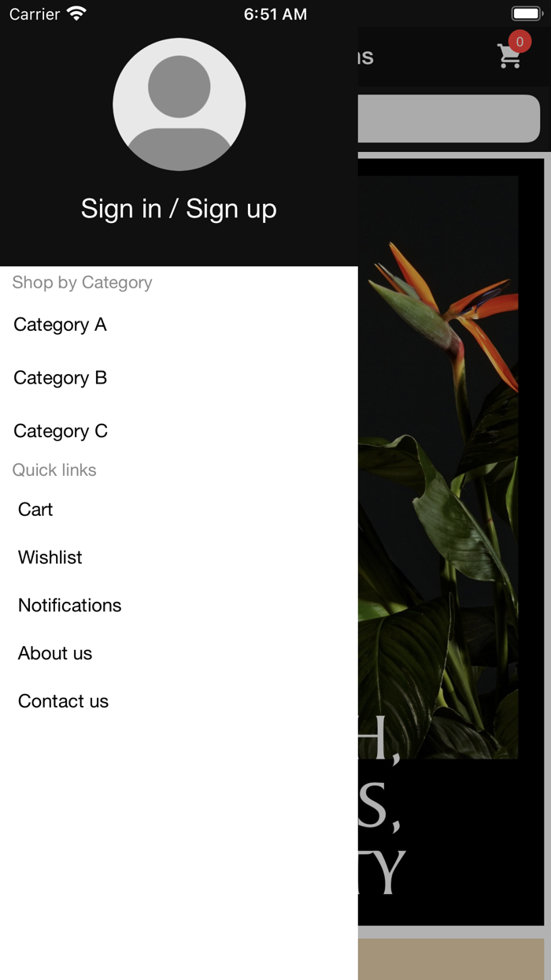551x980 pixels.
Task: Click the Quick links heading
Action: coord(54,470)
